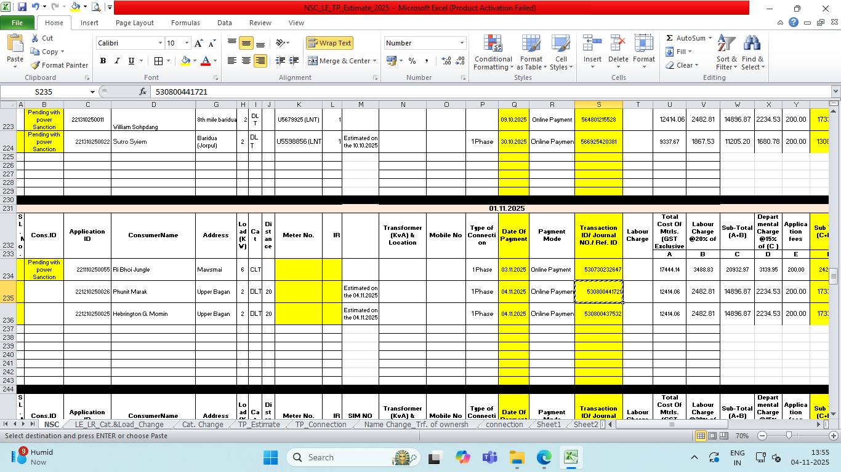
Task: Toggle Bold formatting
Action: 103,61
